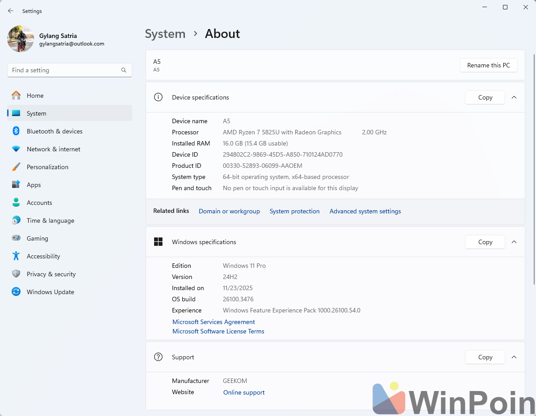This screenshot has width=536, height=416.
Task: Click the Rename this PC button
Action: click(x=488, y=65)
